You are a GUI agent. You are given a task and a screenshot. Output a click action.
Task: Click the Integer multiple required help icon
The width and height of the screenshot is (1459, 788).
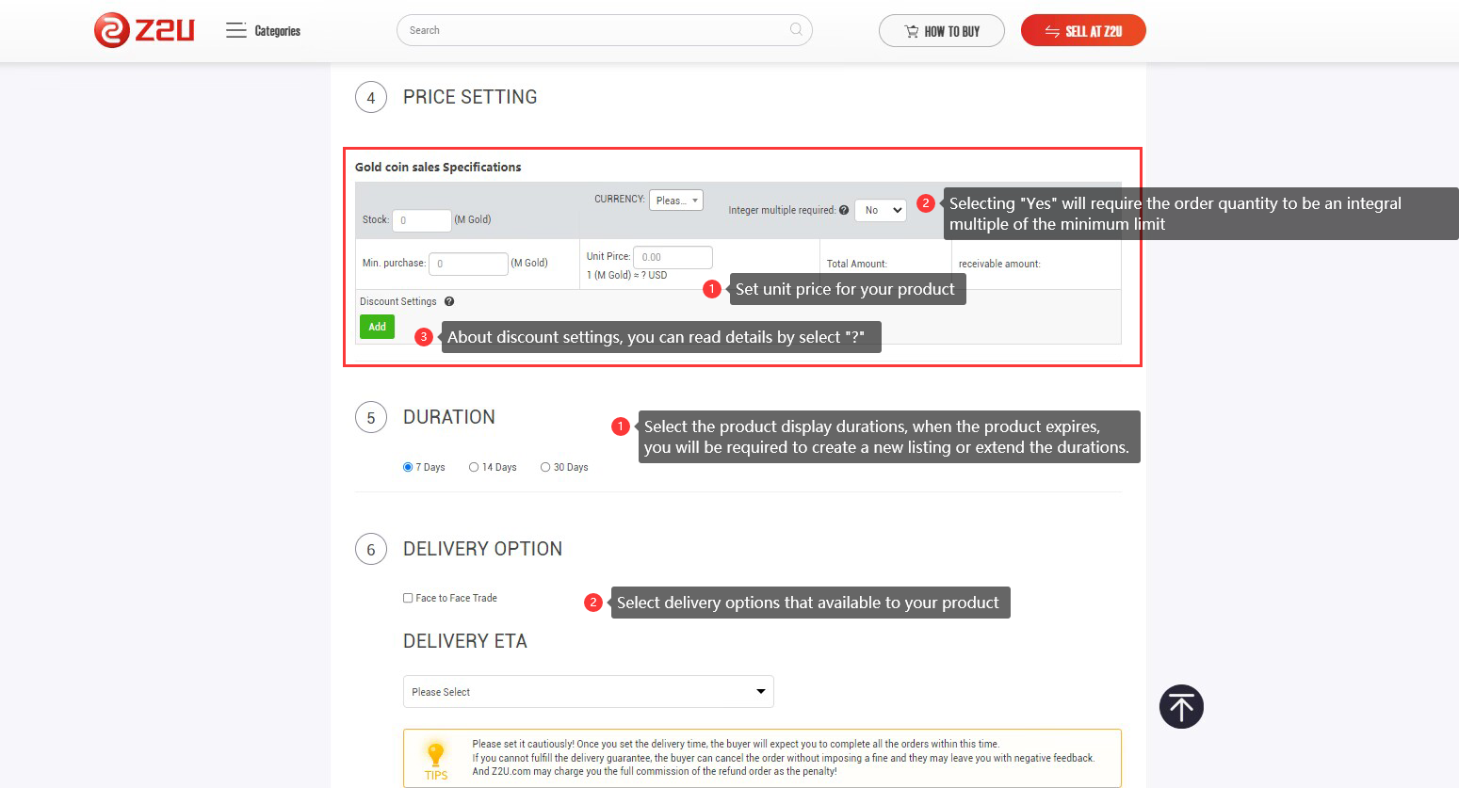(844, 210)
